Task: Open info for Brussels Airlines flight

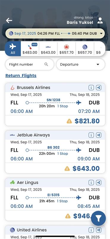Action: pyautogui.click(x=91, y=88)
